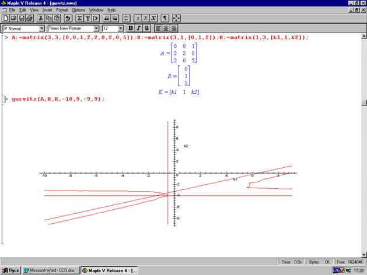Insert a sum expression with Sigma icon

point(79,18)
